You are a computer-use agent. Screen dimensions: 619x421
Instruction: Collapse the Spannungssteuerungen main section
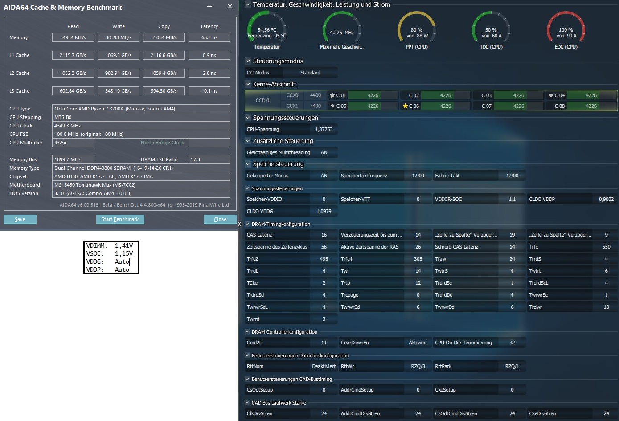(248, 118)
